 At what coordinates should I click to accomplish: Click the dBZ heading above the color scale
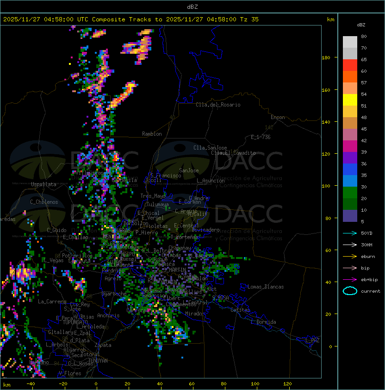pyautogui.click(x=361, y=25)
